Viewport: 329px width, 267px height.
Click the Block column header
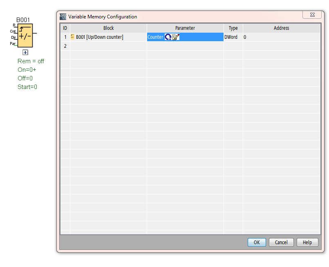point(108,28)
